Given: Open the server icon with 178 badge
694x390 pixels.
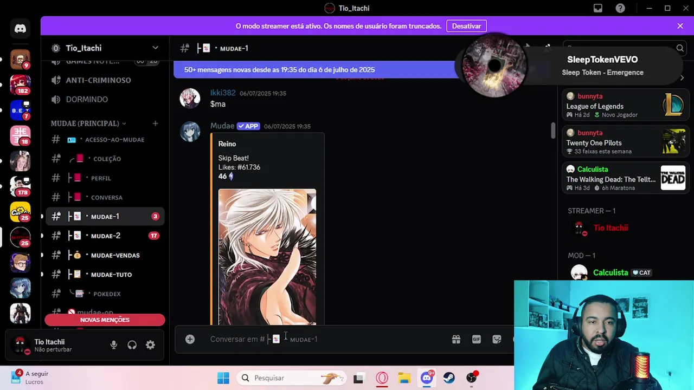Looking at the screenshot, I should pyautogui.click(x=20, y=186).
